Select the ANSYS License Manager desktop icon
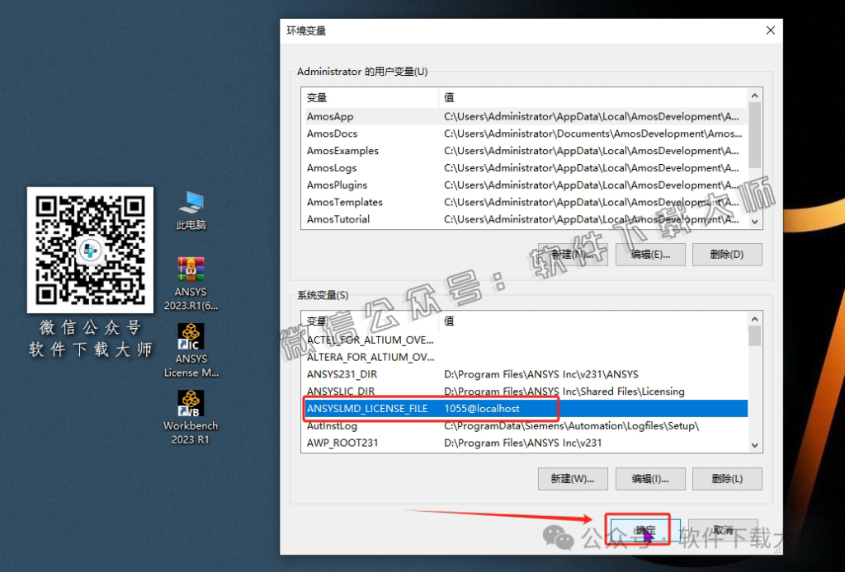The width and height of the screenshot is (845, 572). point(190,340)
